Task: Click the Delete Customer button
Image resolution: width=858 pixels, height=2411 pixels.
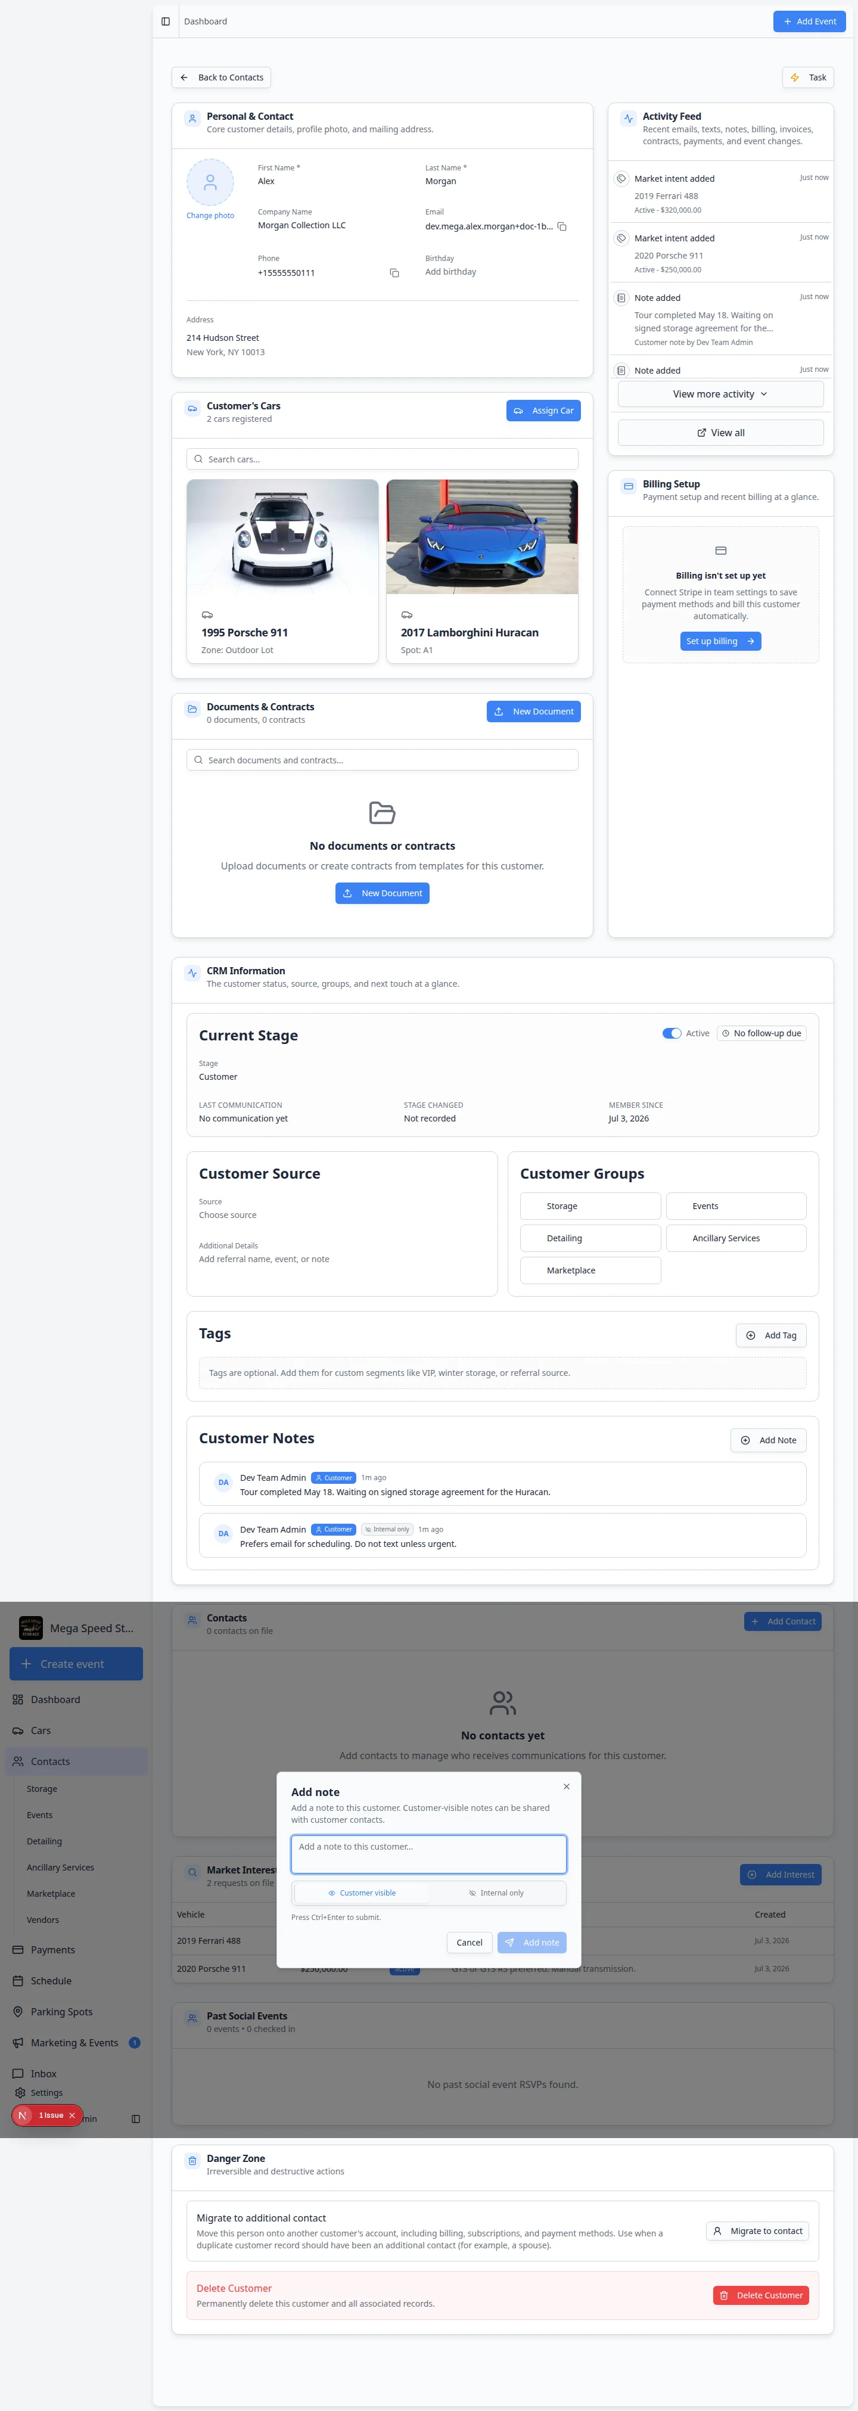Action: (x=761, y=2295)
